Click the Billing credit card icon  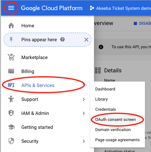pos(11,71)
